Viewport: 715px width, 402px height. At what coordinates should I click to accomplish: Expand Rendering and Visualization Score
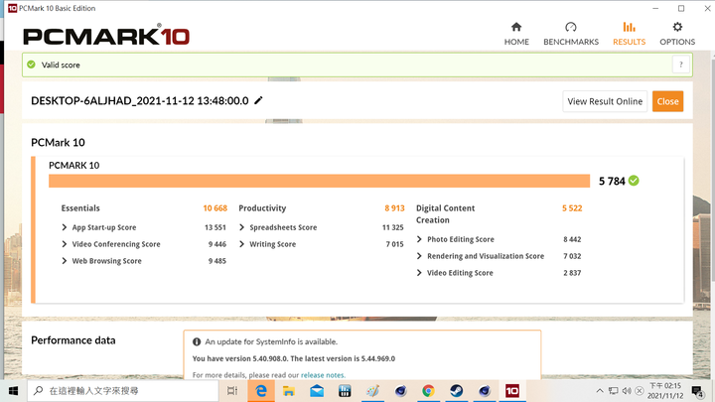pyautogui.click(x=419, y=256)
